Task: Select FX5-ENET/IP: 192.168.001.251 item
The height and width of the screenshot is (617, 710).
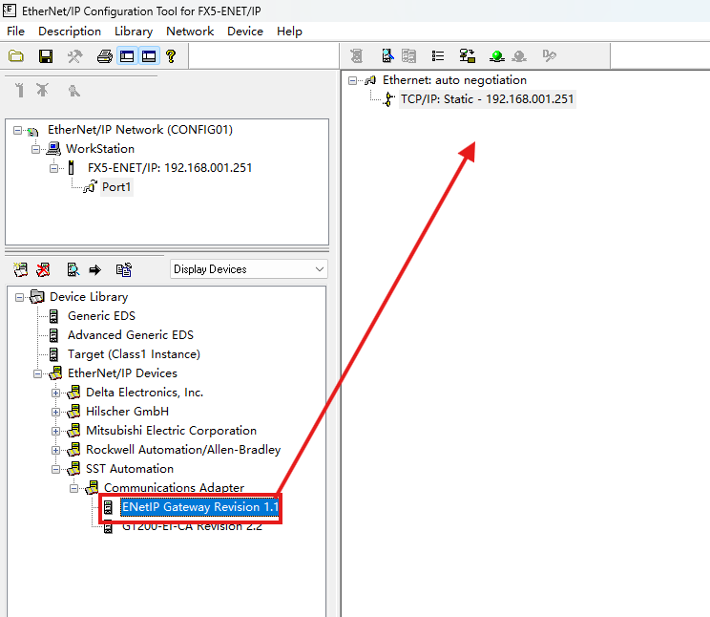Action: [x=170, y=168]
